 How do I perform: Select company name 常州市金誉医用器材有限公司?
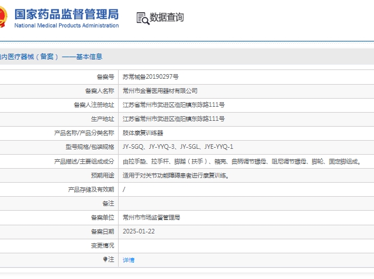pyautogui.click(x=160, y=91)
